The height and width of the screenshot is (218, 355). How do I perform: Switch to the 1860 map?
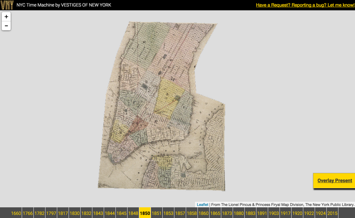click(x=204, y=213)
